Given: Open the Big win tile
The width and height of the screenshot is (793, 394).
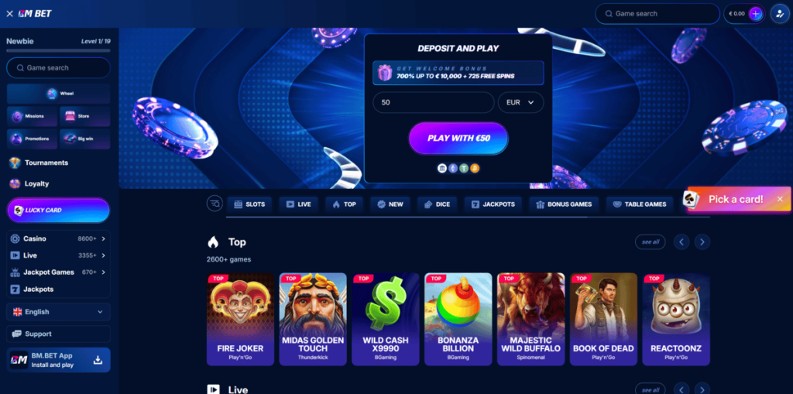Looking at the screenshot, I should pos(84,139).
